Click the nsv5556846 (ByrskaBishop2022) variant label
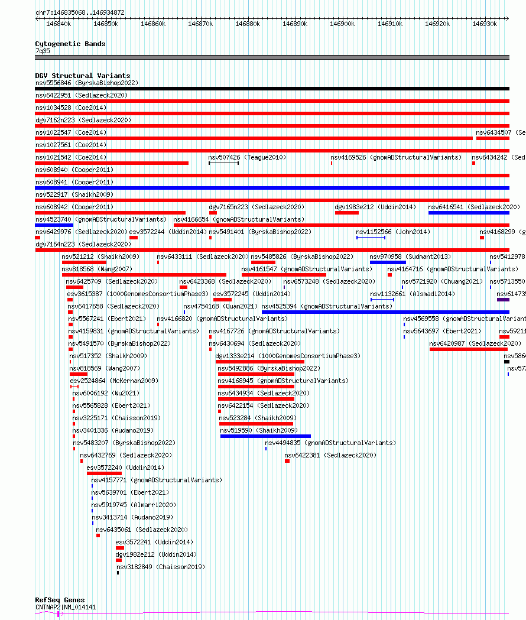This screenshot has height=620, width=526. [x=87, y=83]
